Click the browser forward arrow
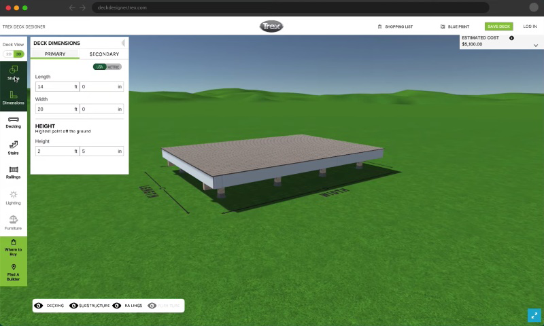 point(82,7)
